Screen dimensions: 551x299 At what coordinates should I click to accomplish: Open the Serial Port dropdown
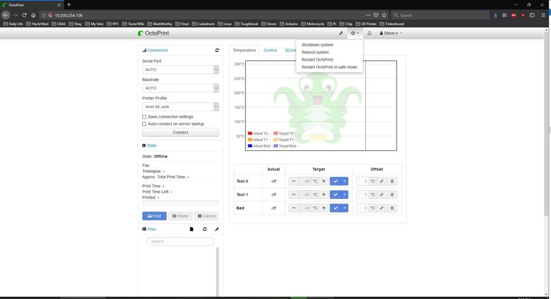tap(180, 69)
